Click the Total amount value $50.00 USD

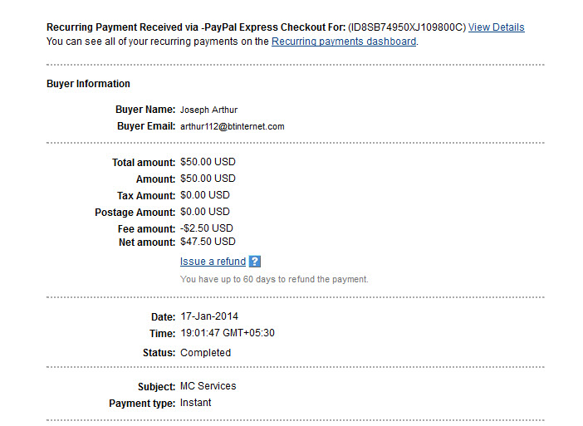pos(208,162)
